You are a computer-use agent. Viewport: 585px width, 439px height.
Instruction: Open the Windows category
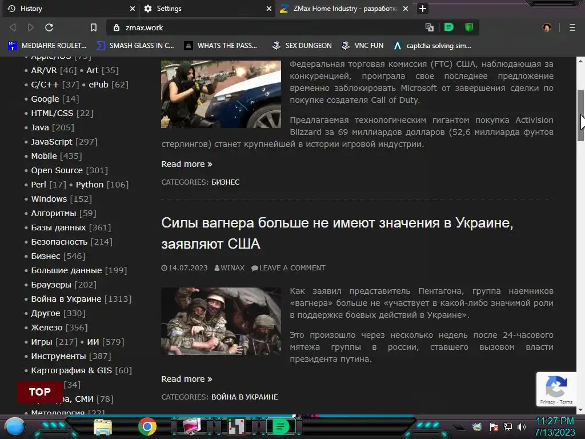click(49, 199)
